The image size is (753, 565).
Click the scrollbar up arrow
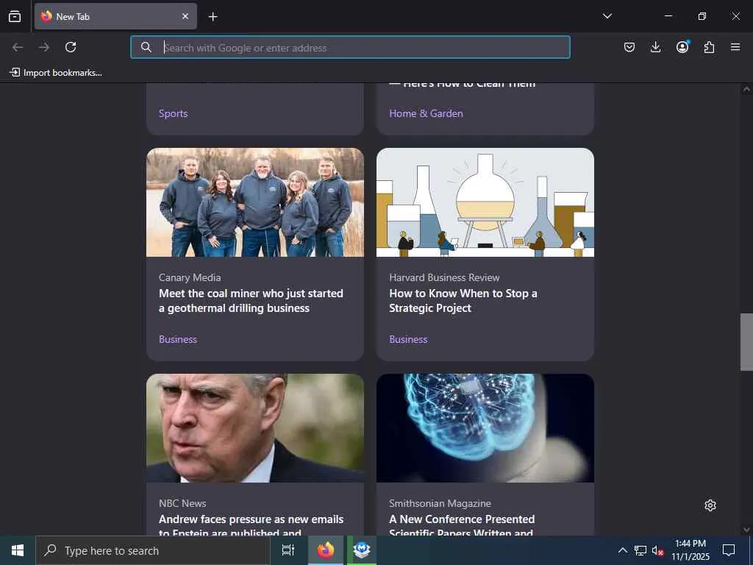tap(746, 89)
